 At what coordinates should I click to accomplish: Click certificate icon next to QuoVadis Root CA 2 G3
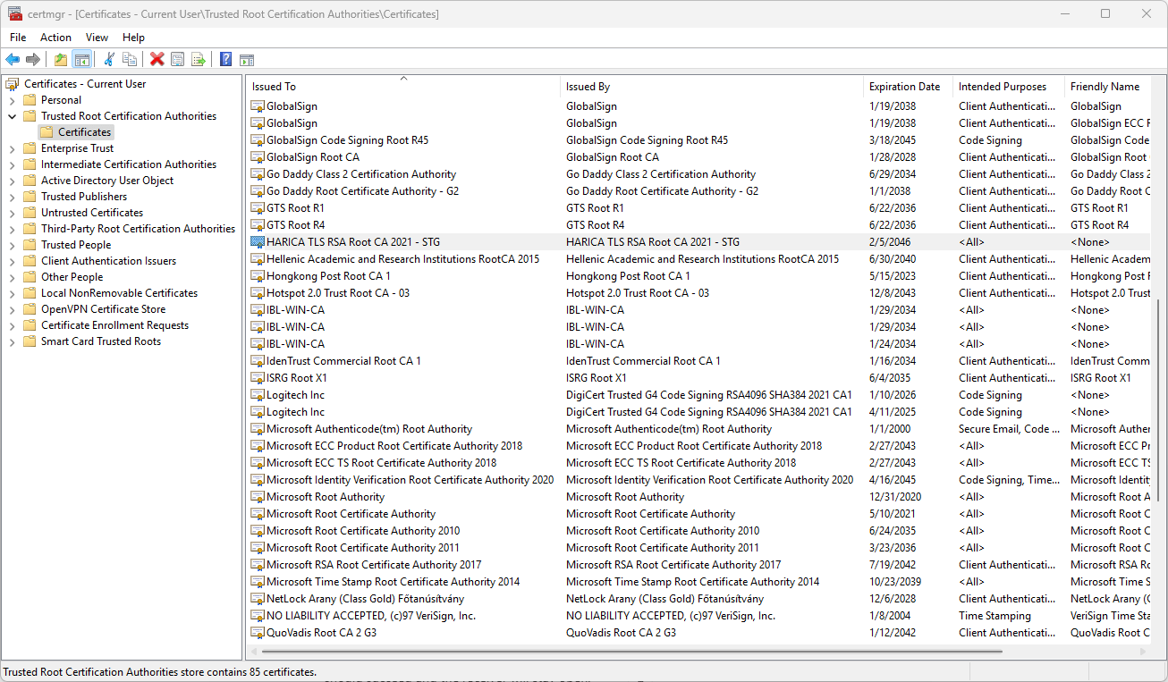[258, 633]
